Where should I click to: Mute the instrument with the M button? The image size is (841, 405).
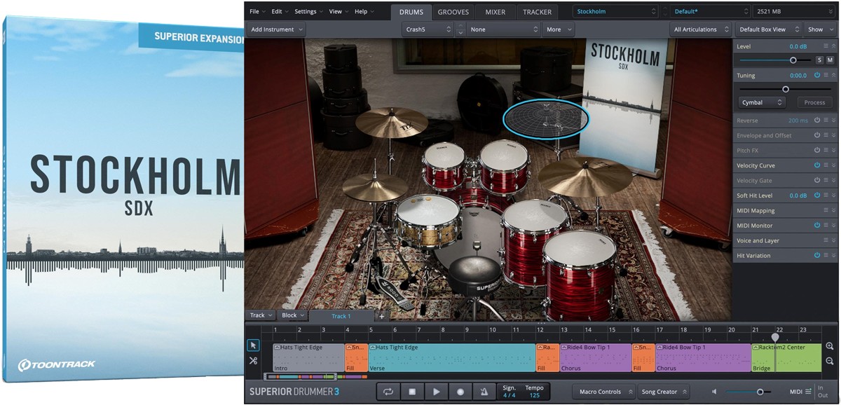click(x=830, y=60)
